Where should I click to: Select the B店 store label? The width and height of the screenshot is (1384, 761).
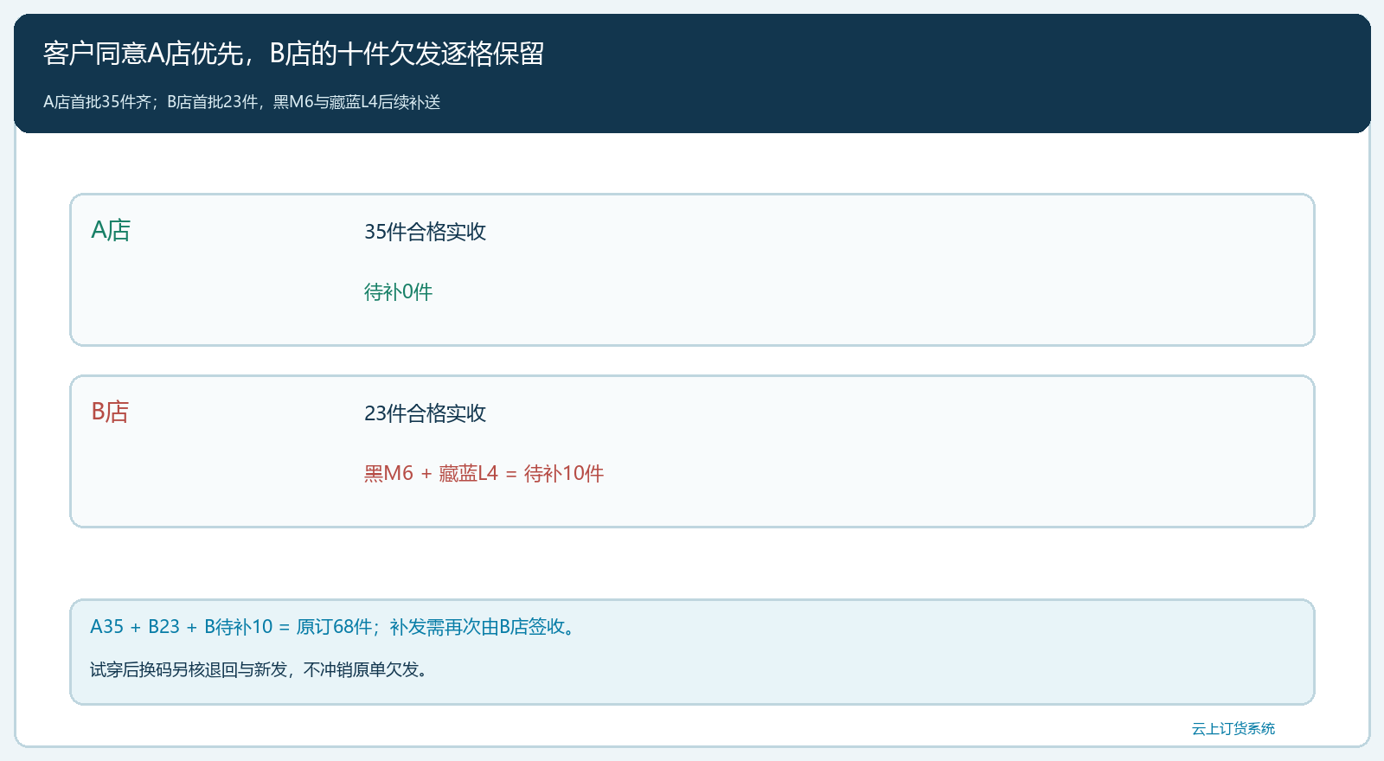(x=110, y=412)
